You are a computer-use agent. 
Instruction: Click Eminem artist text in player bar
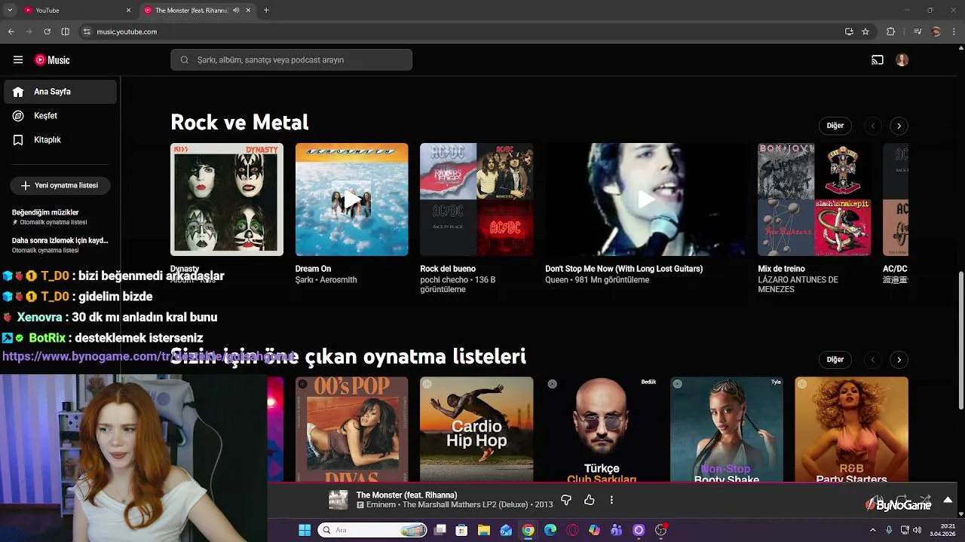tap(381, 505)
